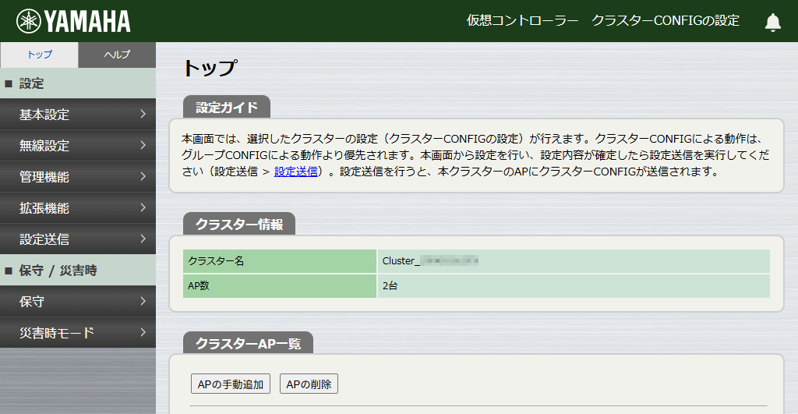The width and height of the screenshot is (798, 414).
Task: Expand the chevron beside 管理機能
Action: tap(143, 177)
